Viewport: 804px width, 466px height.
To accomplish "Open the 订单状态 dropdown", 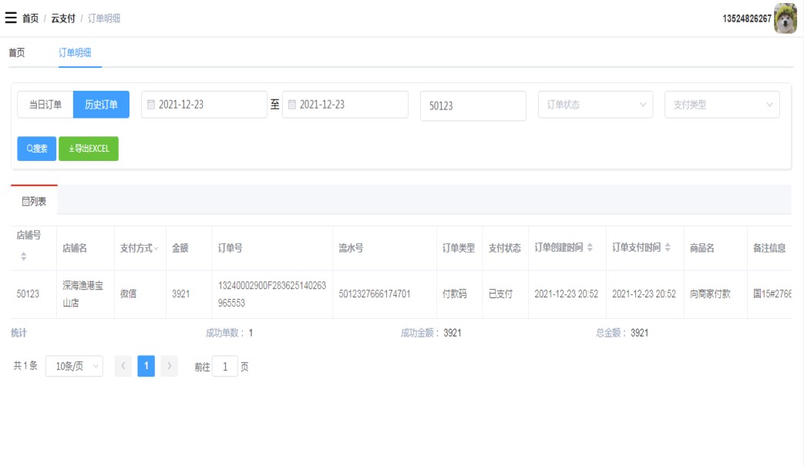I will pos(595,105).
